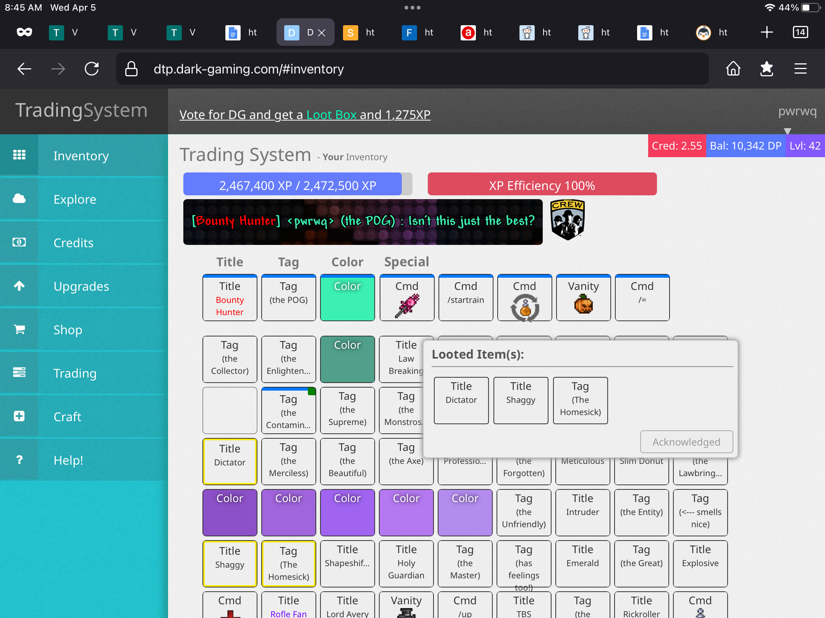This screenshot has width=825, height=618.
Task: Click the Trading list icon
Action: (19, 372)
